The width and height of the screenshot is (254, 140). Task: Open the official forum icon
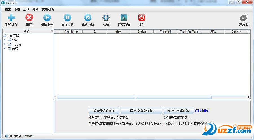(x=124, y=18)
